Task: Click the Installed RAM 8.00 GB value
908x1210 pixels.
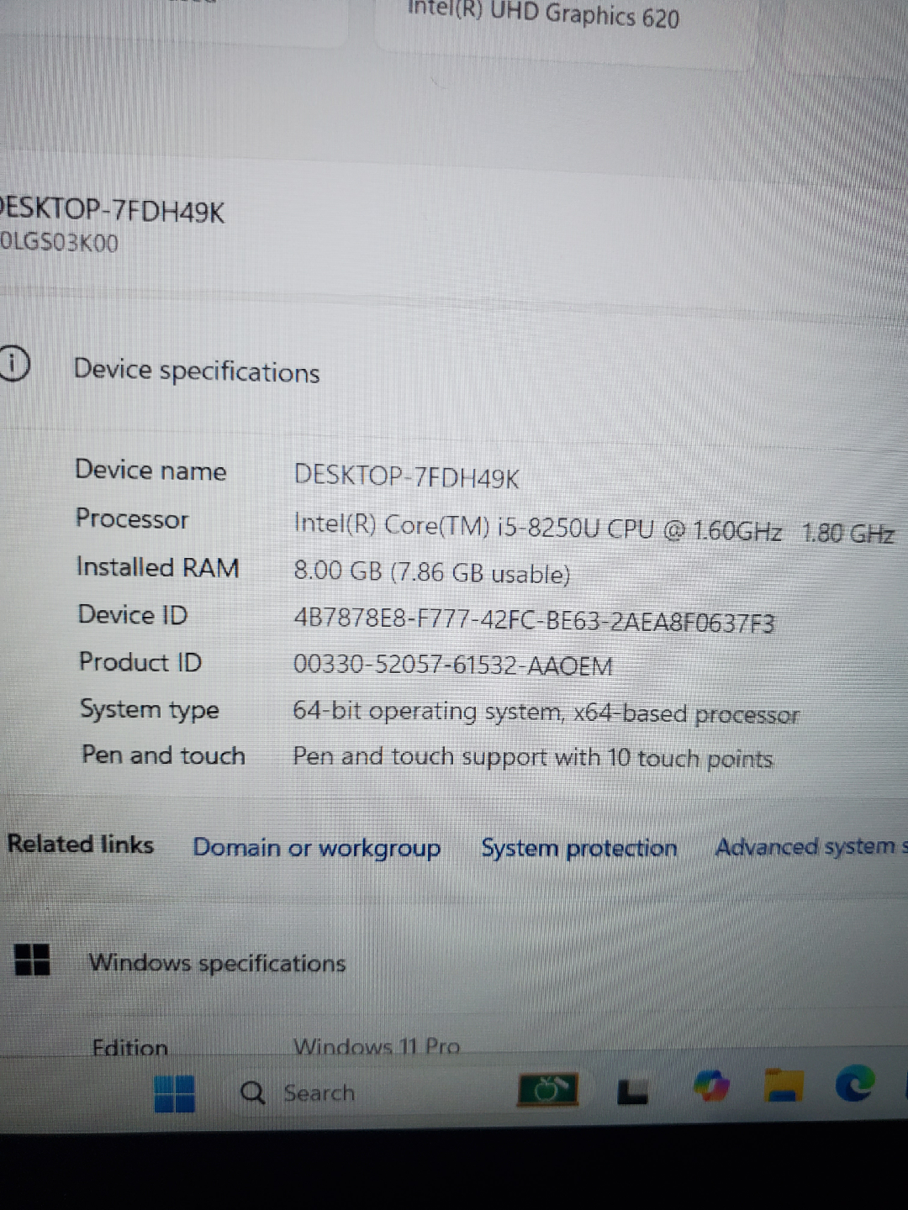Action: point(431,573)
